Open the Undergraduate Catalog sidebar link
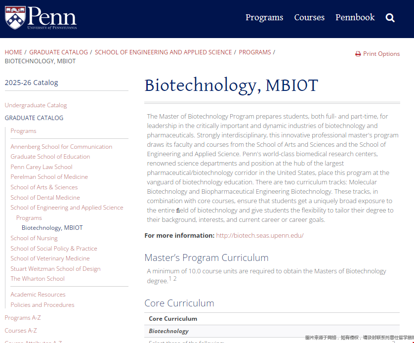 click(x=36, y=105)
